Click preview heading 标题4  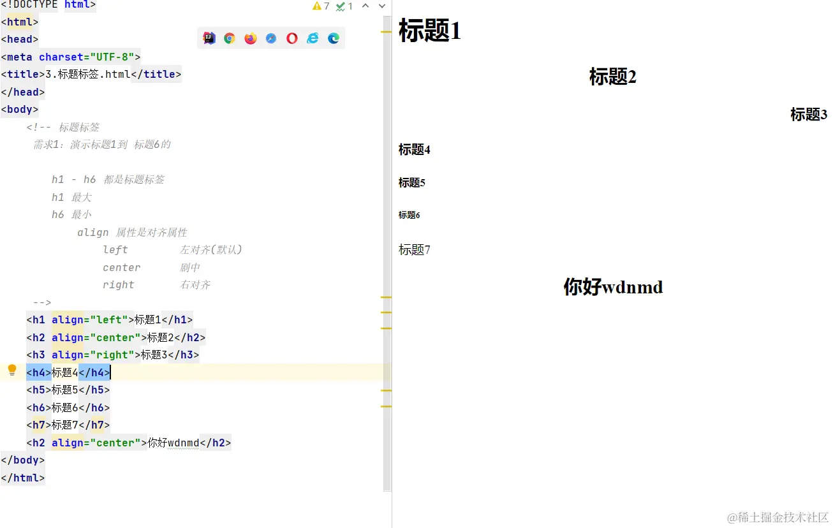click(x=415, y=149)
